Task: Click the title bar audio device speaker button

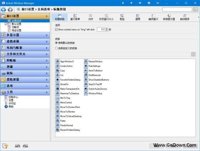Action: tap(140, 3)
